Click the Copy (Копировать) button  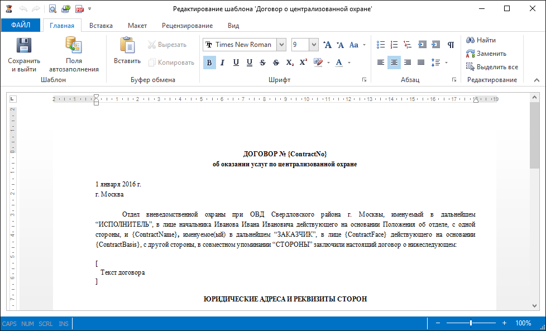(171, 63)
